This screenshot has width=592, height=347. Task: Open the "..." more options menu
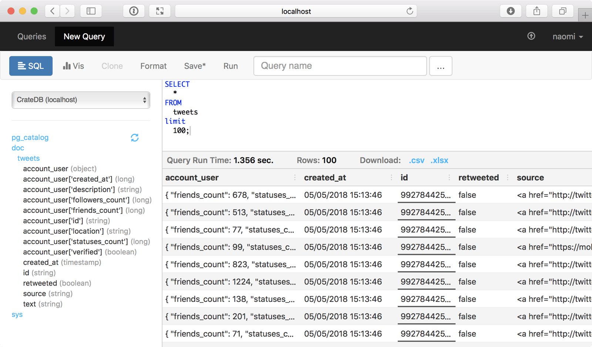pos(440,66)
